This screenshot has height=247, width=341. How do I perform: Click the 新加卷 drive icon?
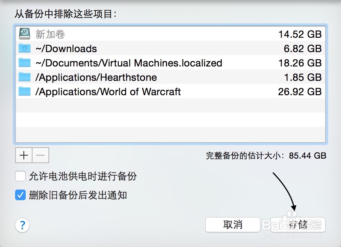24,34
